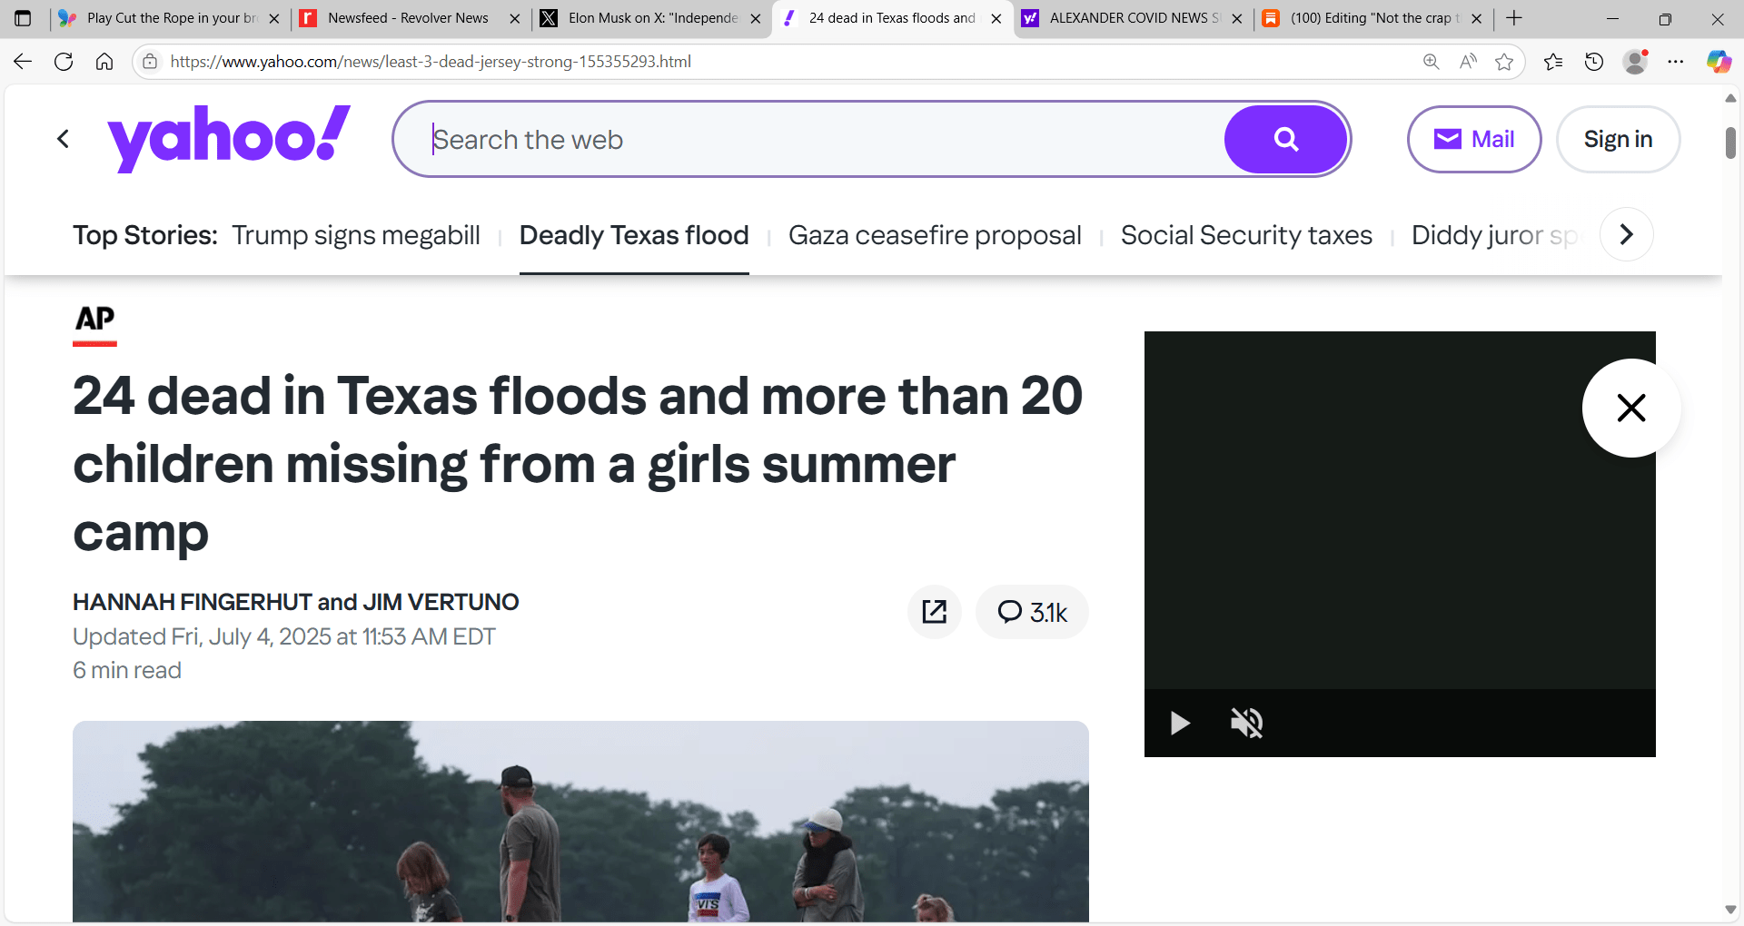Image resolution: width=1744 pixels, height=926 pixels.
Task: Click the article headline text
Action: pyautogui.click(x=578, y=464)
